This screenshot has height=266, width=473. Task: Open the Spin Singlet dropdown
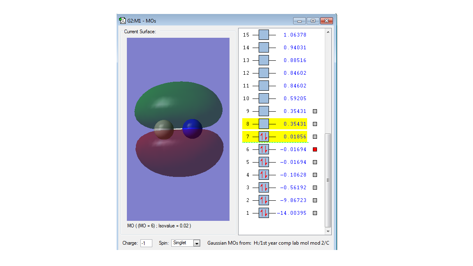197,243
